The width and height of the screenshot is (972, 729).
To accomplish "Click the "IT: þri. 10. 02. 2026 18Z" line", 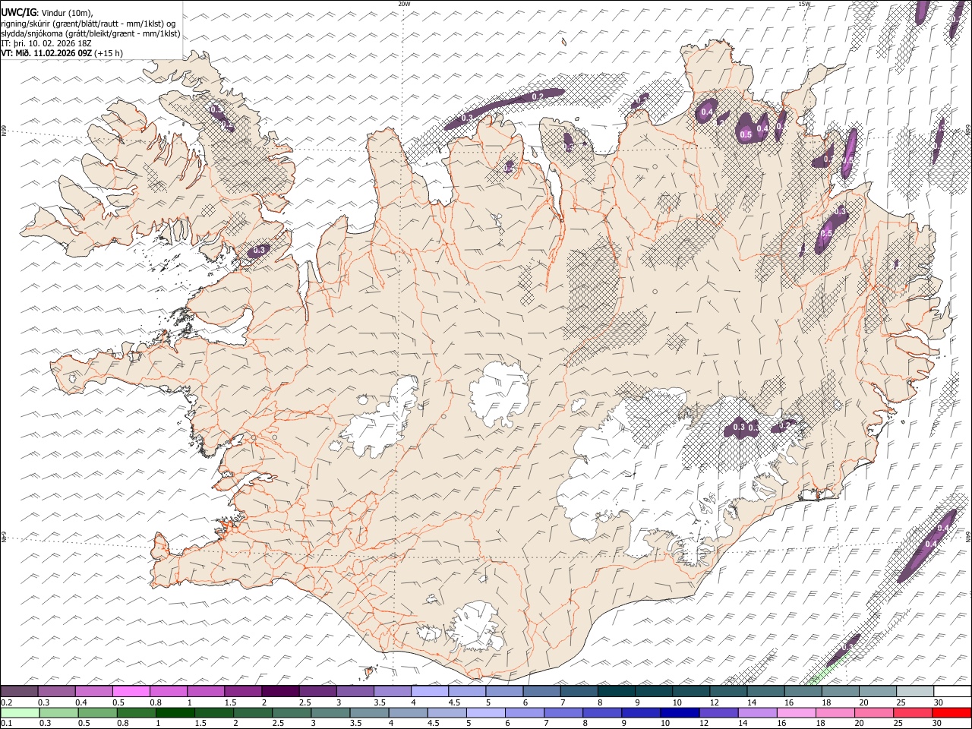I will [46, 43].
